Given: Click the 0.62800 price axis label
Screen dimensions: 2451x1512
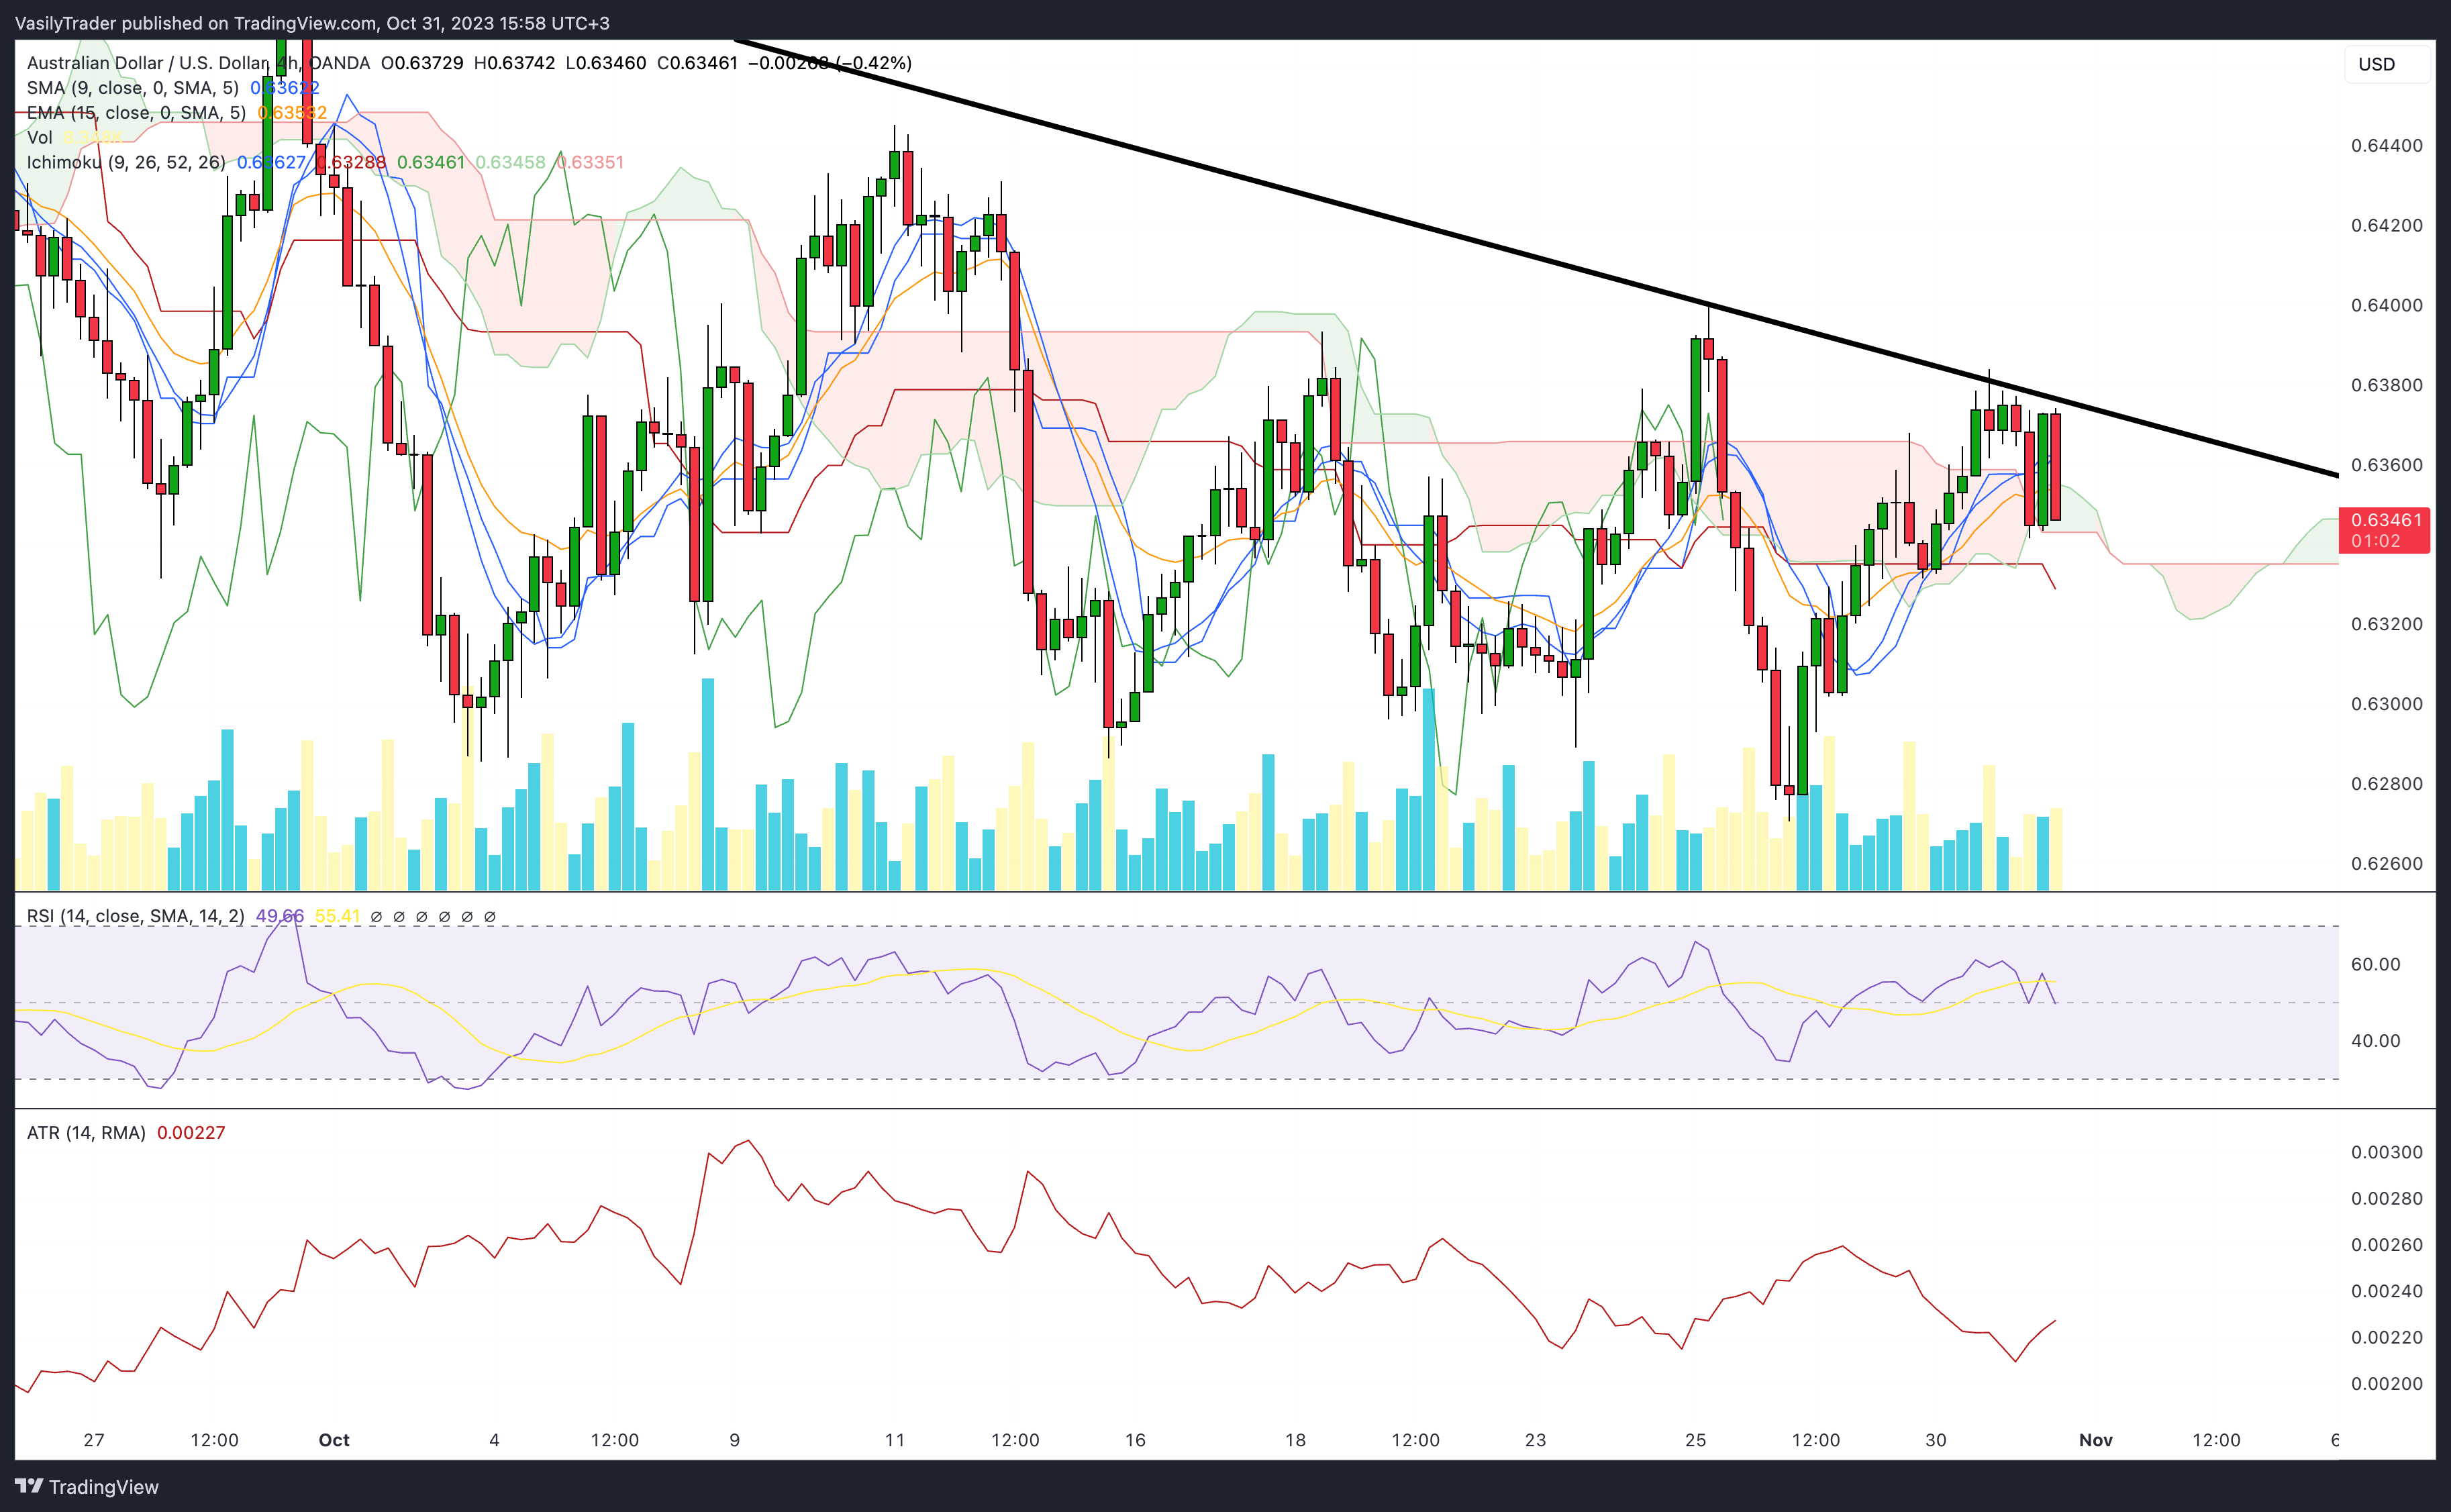Looking at the screenshot, I should coord(2387,785).
